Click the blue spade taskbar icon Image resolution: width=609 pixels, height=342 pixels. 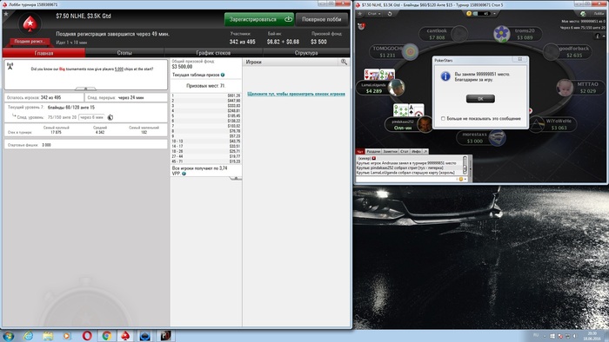click(x=145, y=336)
